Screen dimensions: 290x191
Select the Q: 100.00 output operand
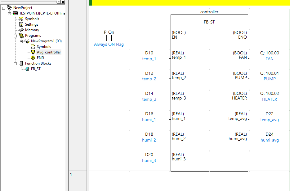coord(270,53)
